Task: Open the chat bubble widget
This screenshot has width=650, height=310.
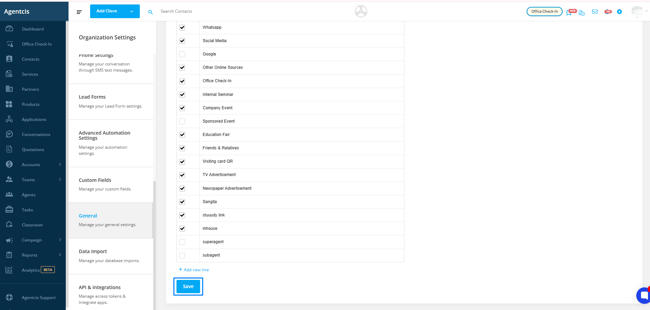Action: (643, 295)
